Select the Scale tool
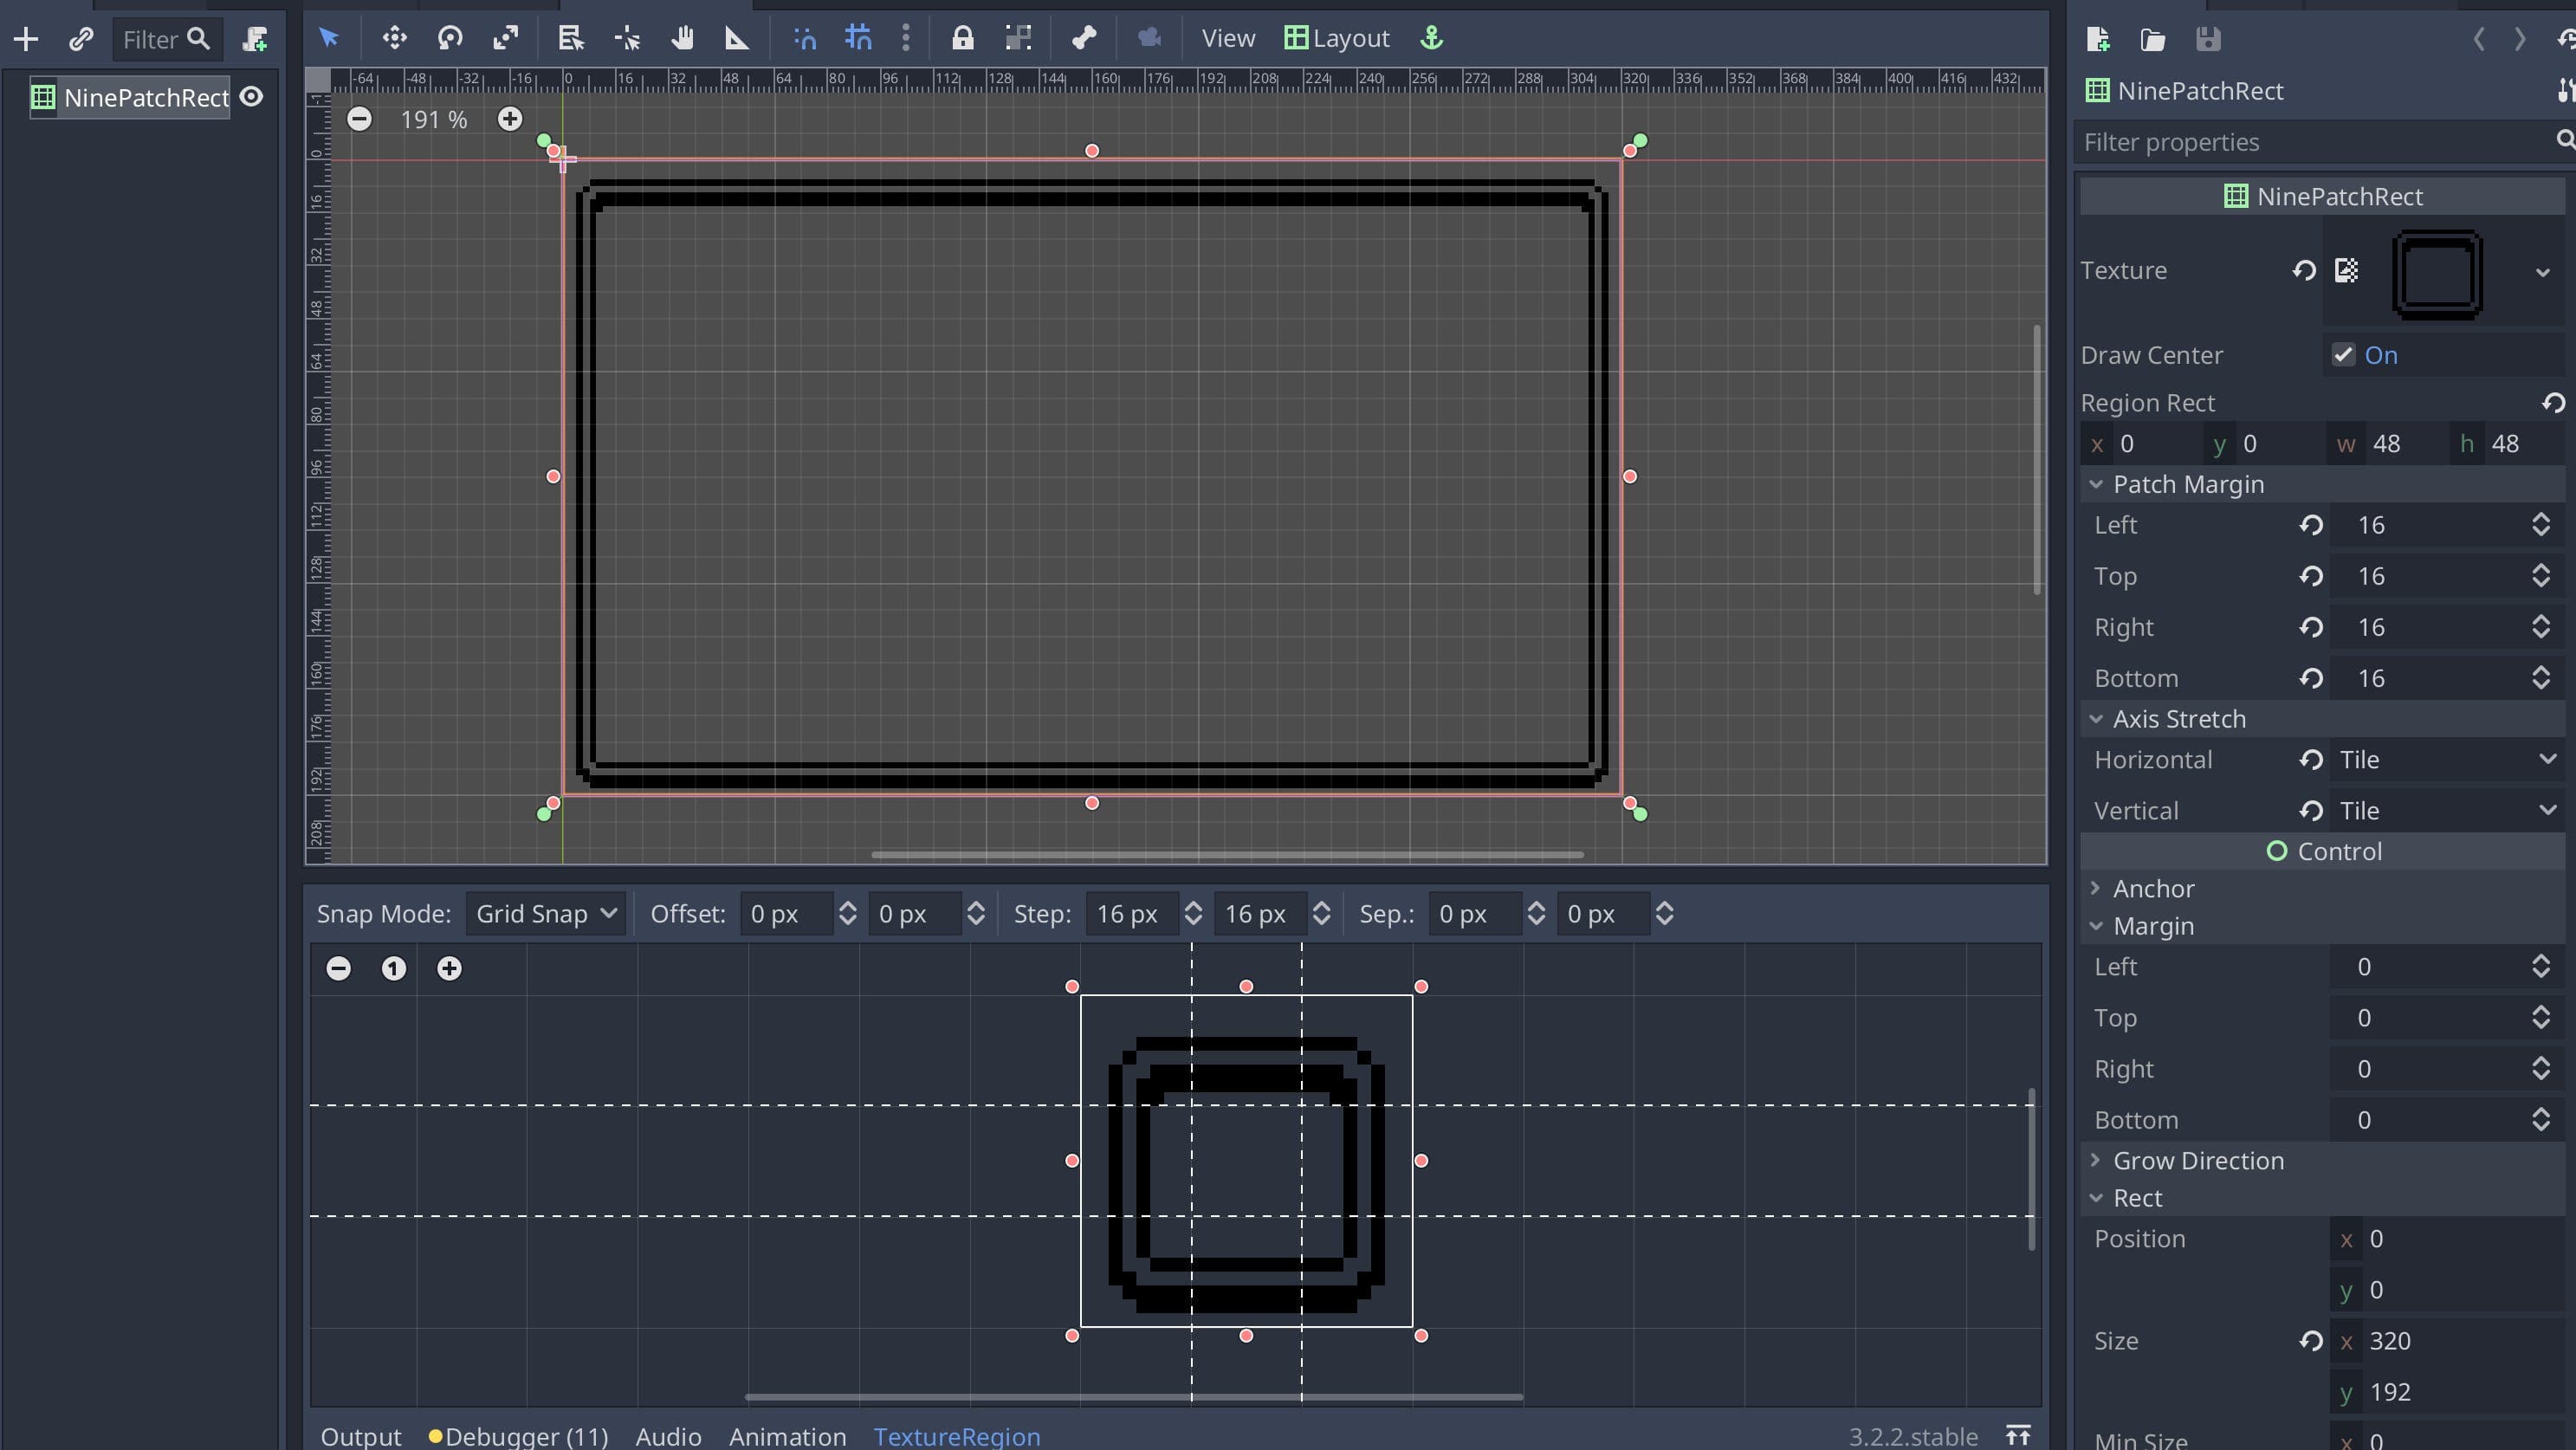 [506, 38]
